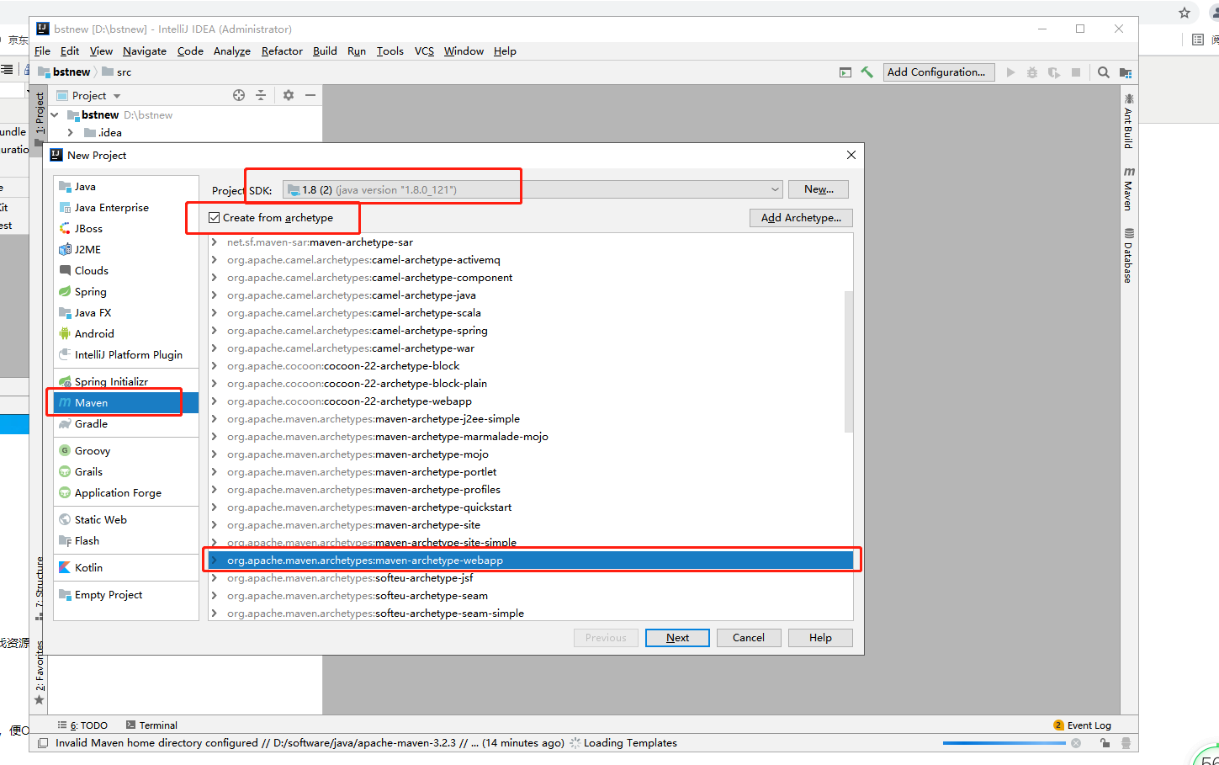Expand the Project view dropdown

pyautogui.click(x=117, y=96)
